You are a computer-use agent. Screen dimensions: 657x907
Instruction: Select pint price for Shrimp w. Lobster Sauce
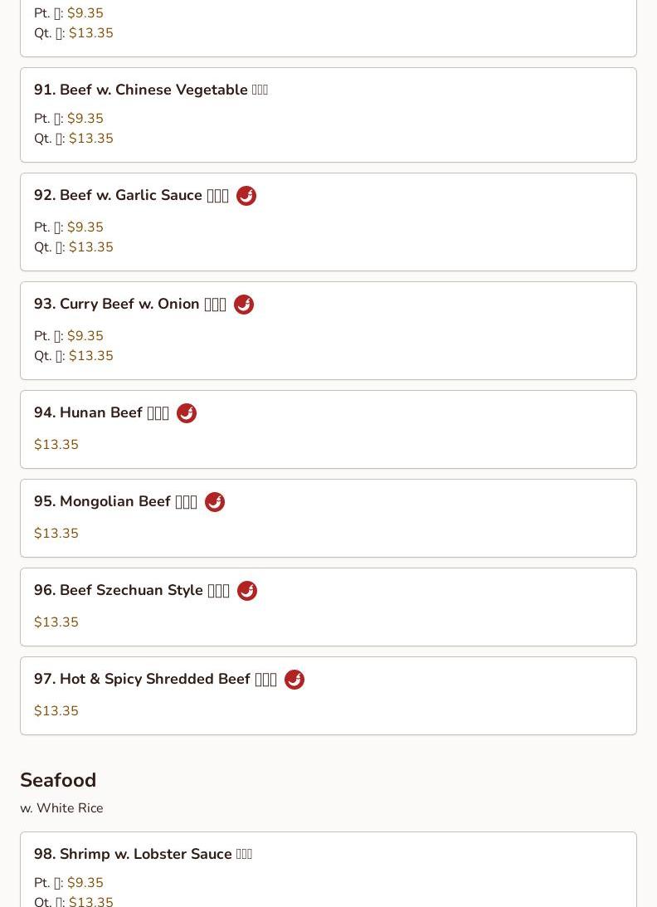pos(85,883)
